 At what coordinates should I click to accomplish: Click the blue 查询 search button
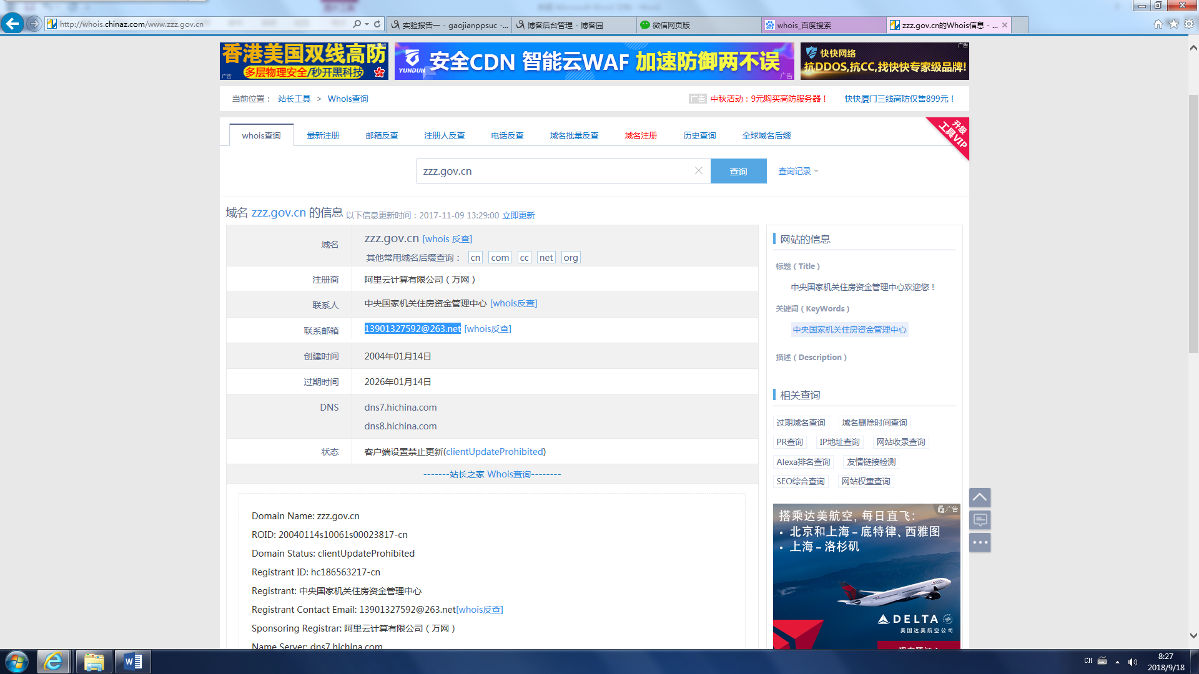pyautogui.click(x=738, y=171)
